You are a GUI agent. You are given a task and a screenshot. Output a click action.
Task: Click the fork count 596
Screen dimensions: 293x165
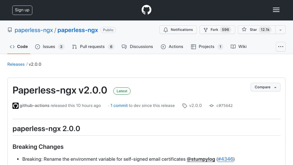[x=225, y=30]
